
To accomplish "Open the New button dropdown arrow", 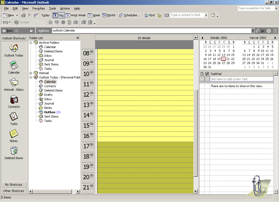I will click(17, 15).
